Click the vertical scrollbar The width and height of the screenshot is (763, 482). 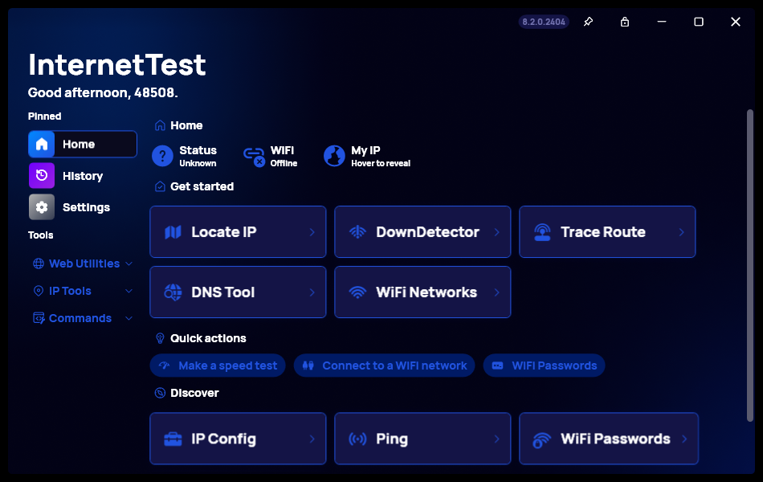point(750,265)
